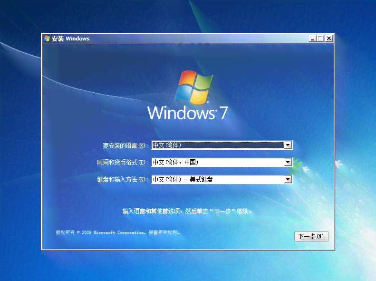Select the 中文(简体) - 美式键盘 field
The height and width of the screenshot is (281, 376).
point(222,179)
